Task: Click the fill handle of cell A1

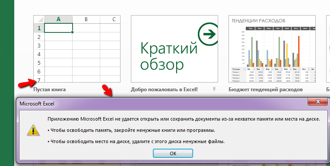Action: pos(73,32)
